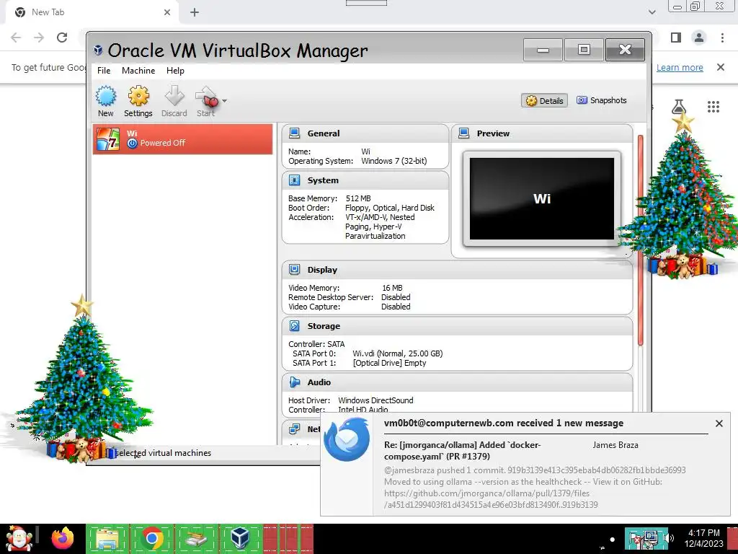The image size is (738, 554).
Task: Open the File menu
Action: click(104, 71)
